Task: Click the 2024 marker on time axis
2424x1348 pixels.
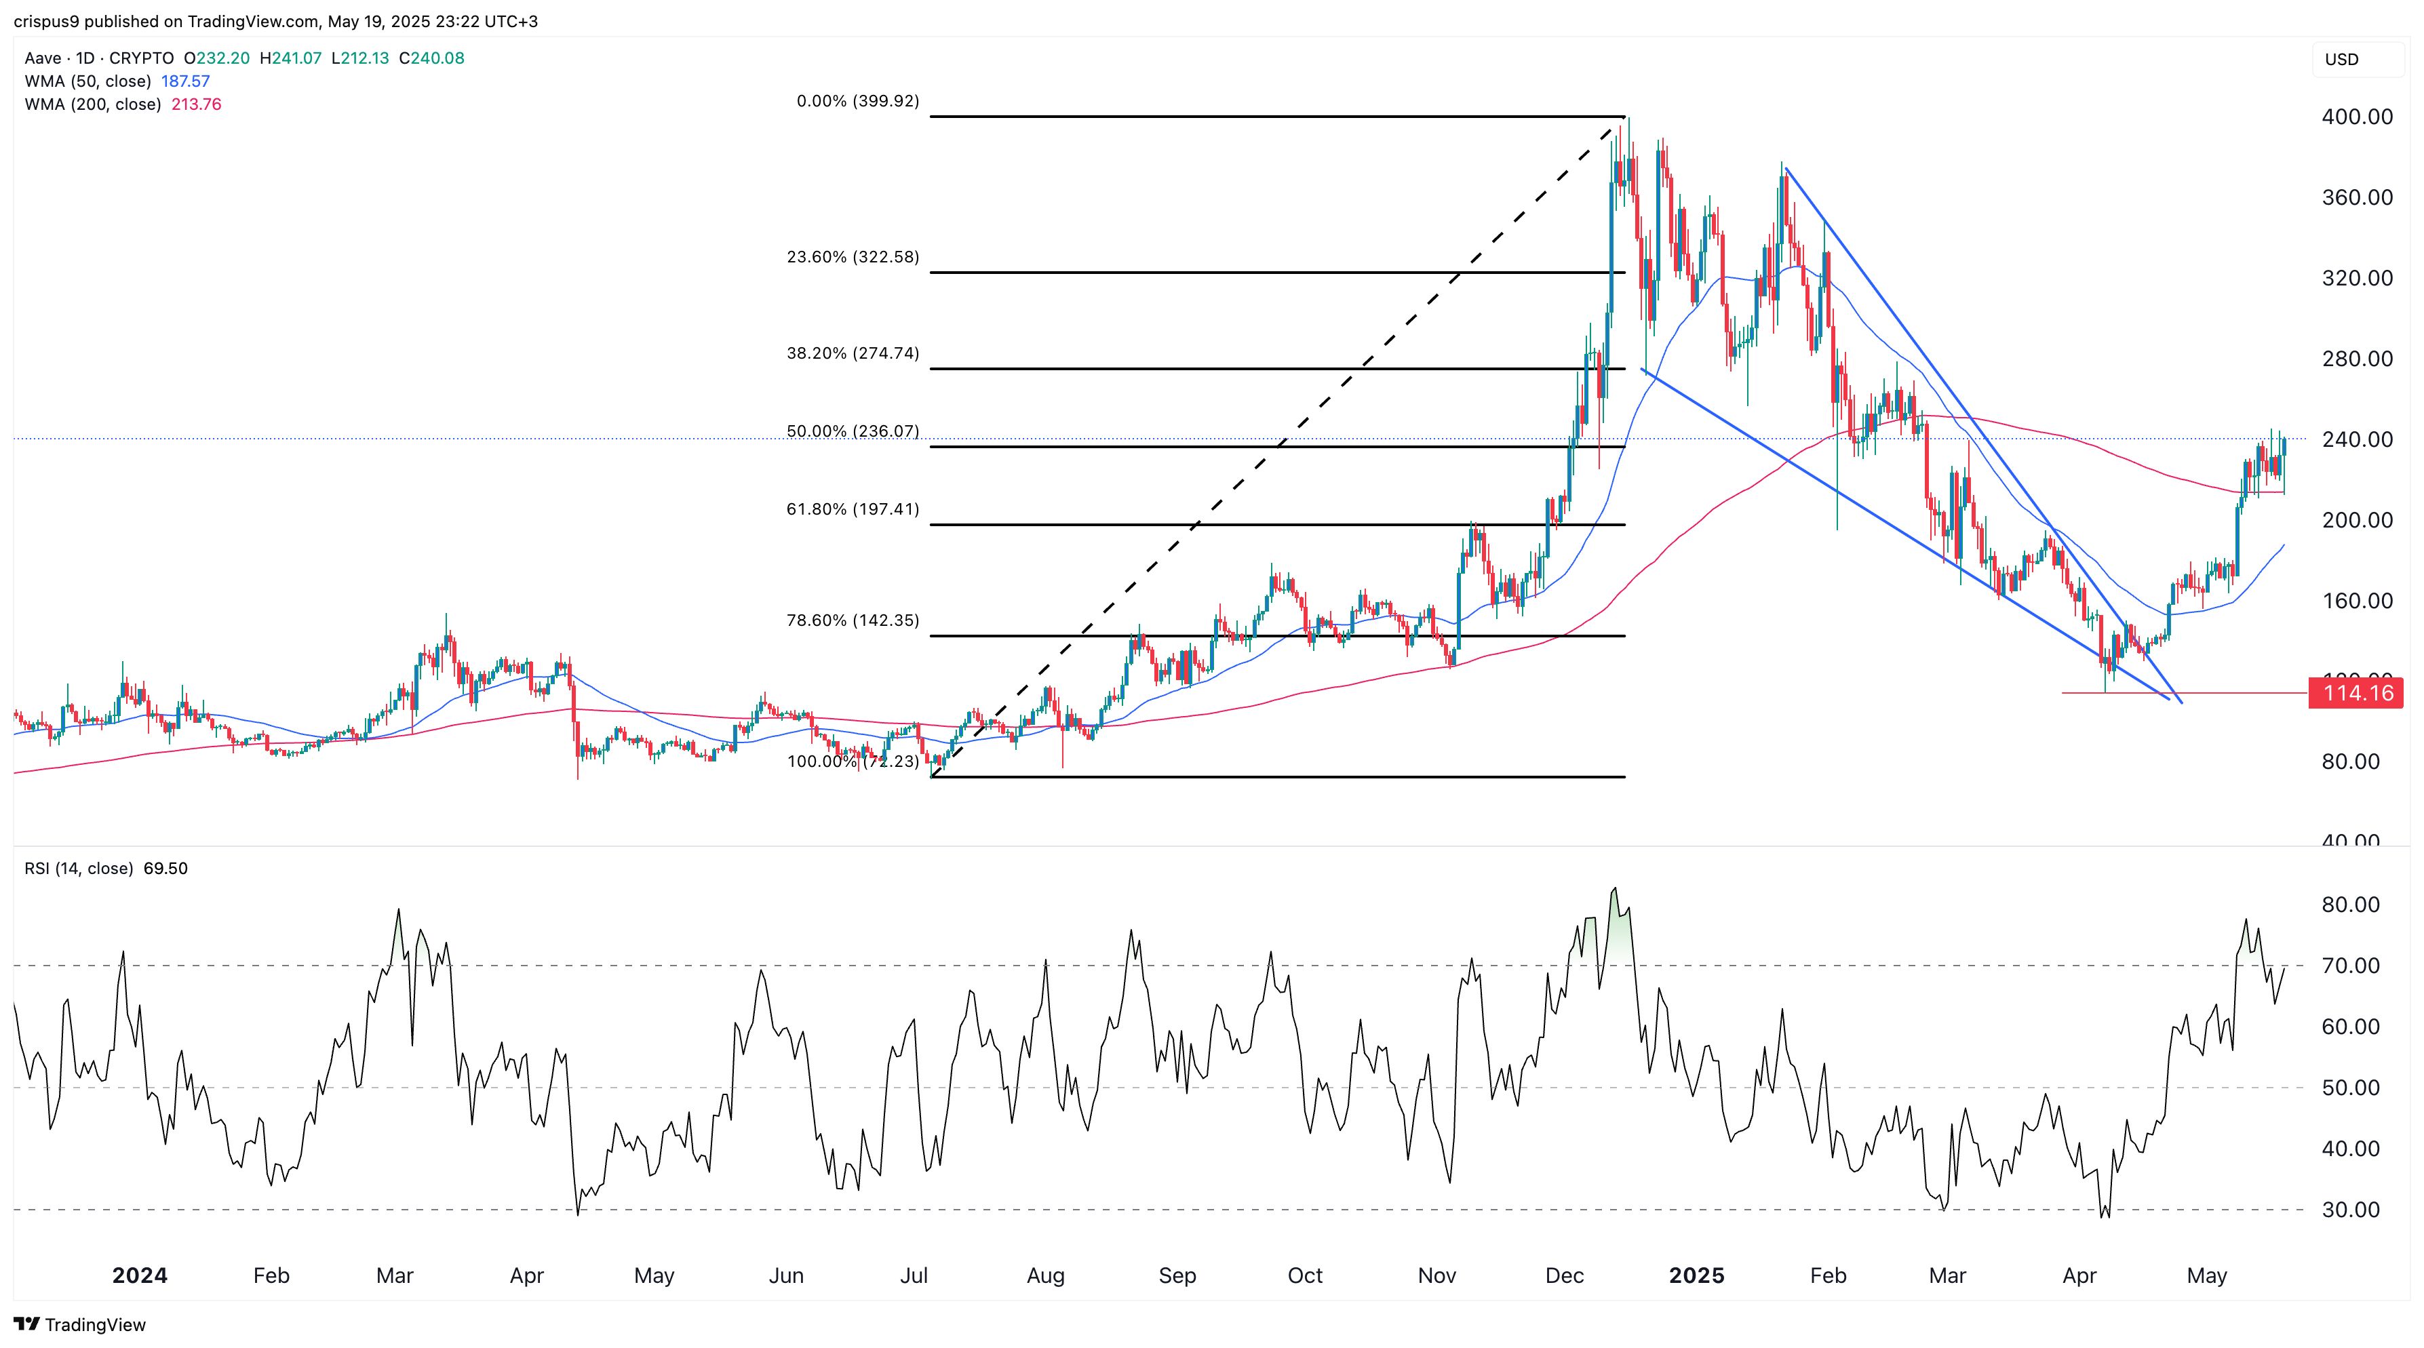Action: click(139, 1275)
